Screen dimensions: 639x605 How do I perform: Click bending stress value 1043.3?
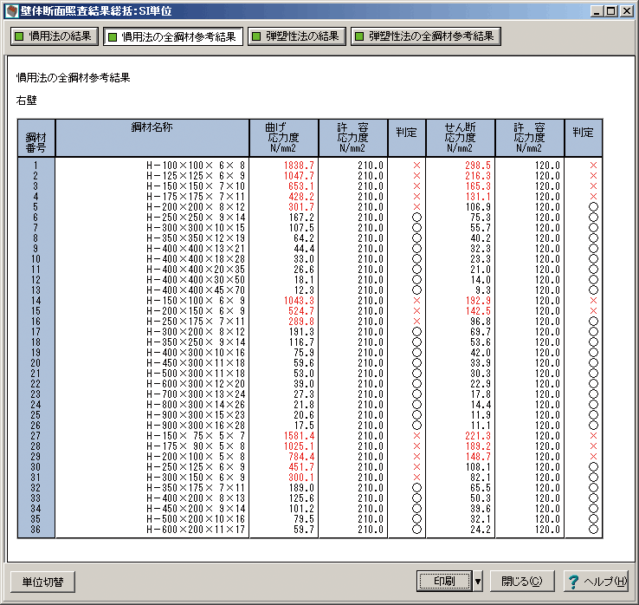[299, 301]
